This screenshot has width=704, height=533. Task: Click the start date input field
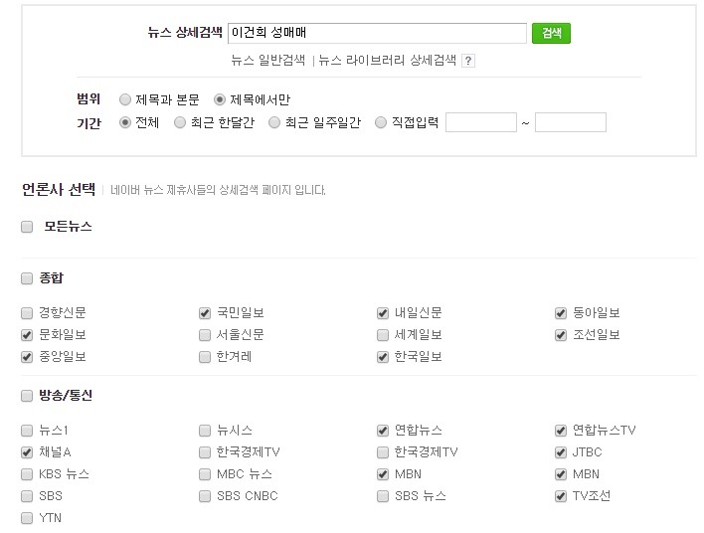(x=481, y=122)
